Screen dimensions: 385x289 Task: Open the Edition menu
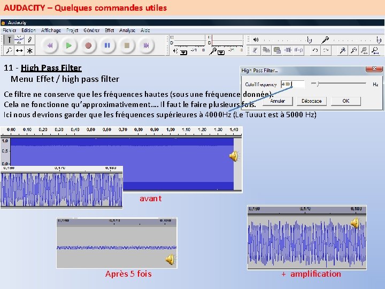(x=28, y=31)
